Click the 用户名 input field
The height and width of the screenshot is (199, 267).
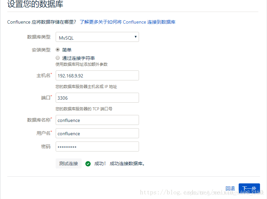click(97, 133)
